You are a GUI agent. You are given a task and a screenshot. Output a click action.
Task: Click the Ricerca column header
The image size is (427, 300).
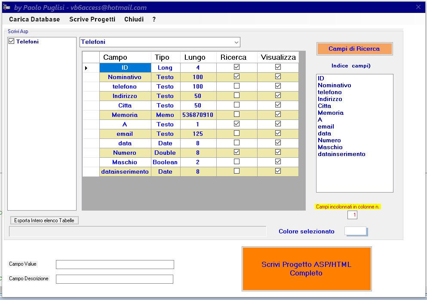click(x=237, y=58)
